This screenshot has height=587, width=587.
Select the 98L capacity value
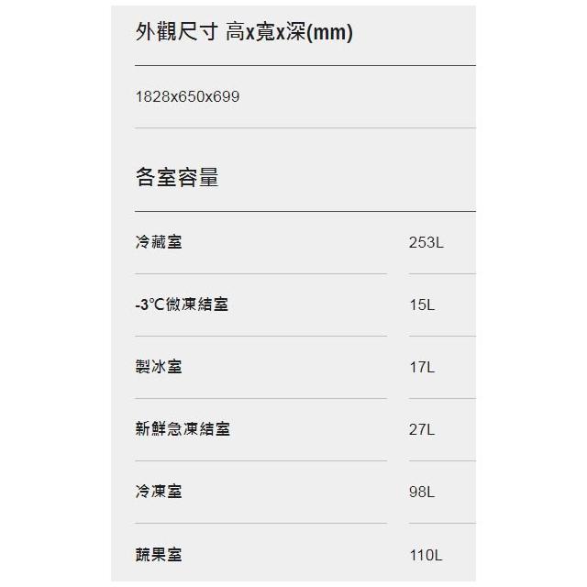pos(422,493)
